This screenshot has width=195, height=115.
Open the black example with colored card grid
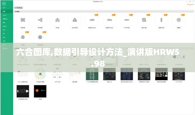click(161, 74)
